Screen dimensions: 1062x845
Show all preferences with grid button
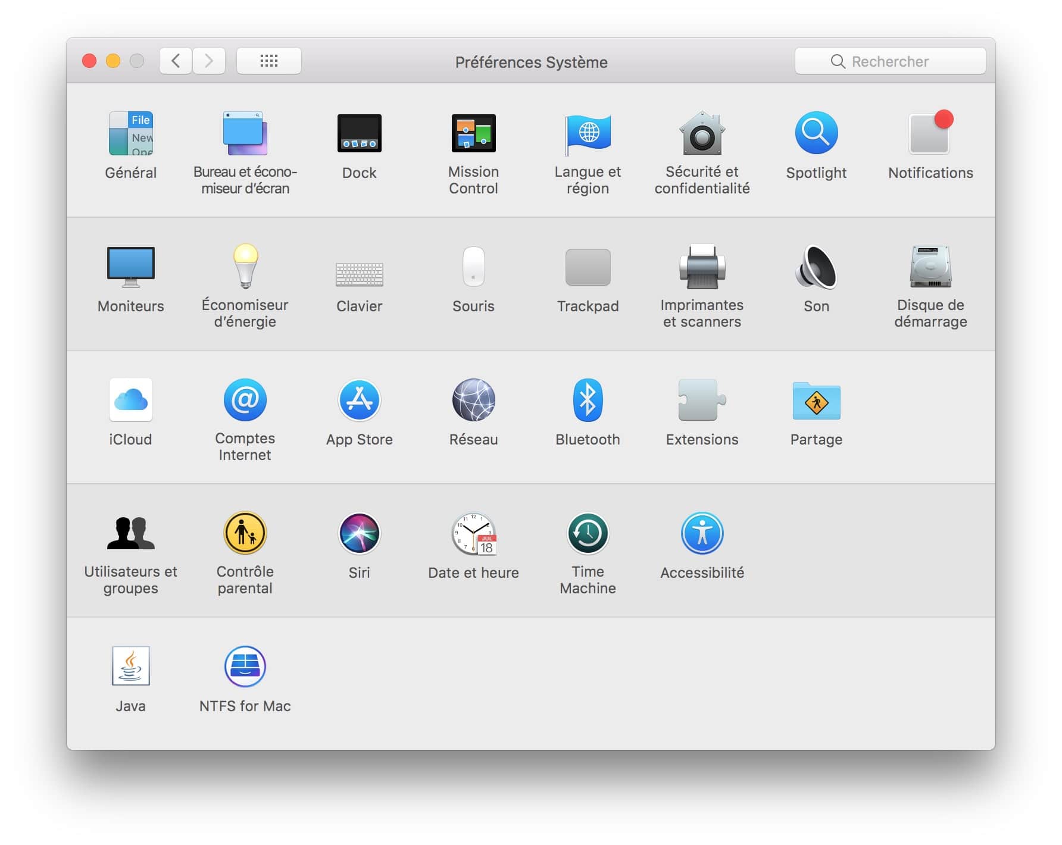pos(269,61)
